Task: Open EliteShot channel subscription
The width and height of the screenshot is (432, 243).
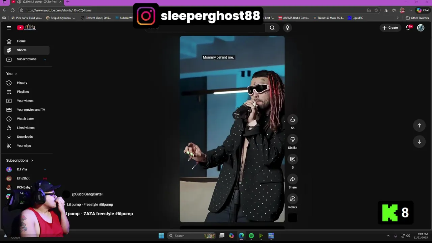Action: (27, 178)
